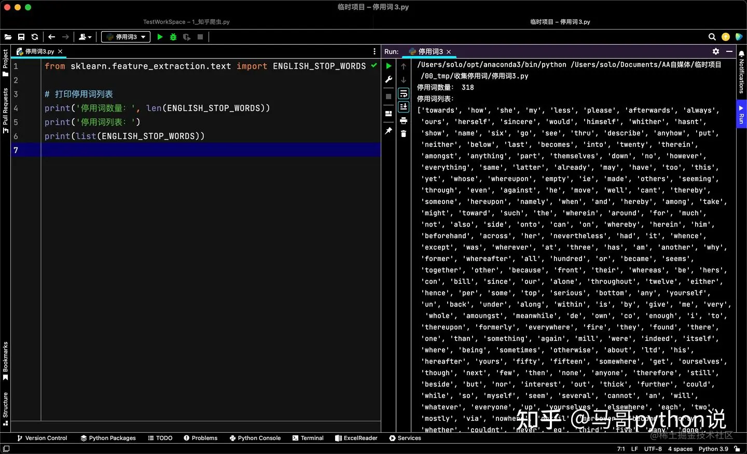Run 停用词3 with the green toolbar play button
747x454 pixels.
point(160,37)
